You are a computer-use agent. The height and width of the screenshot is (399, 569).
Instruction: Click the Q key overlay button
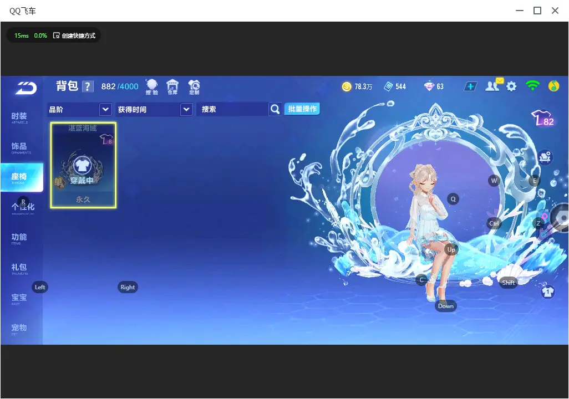[453, 199]
